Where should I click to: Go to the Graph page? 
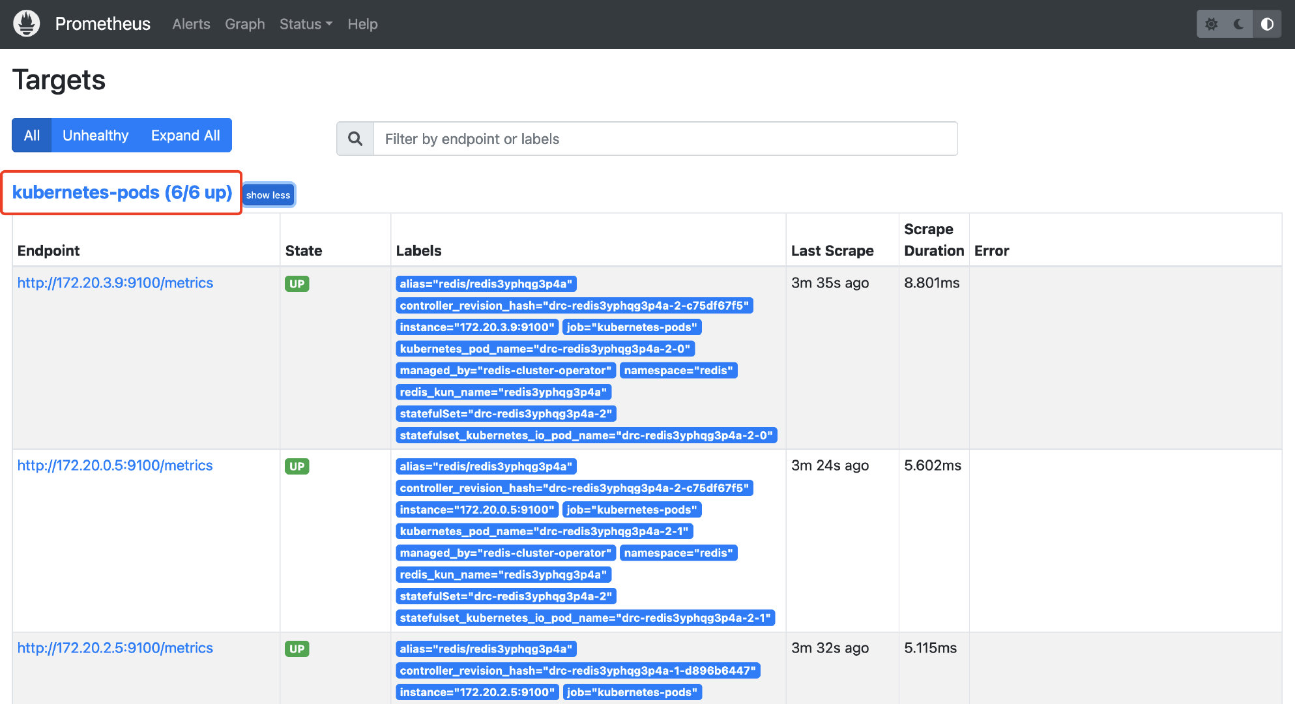tap(244, 24)
